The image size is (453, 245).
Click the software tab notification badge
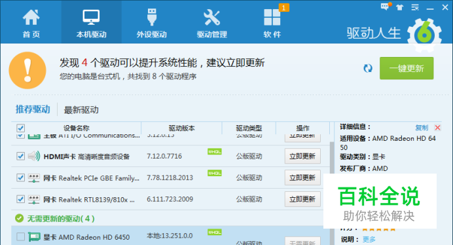(283, 8)
